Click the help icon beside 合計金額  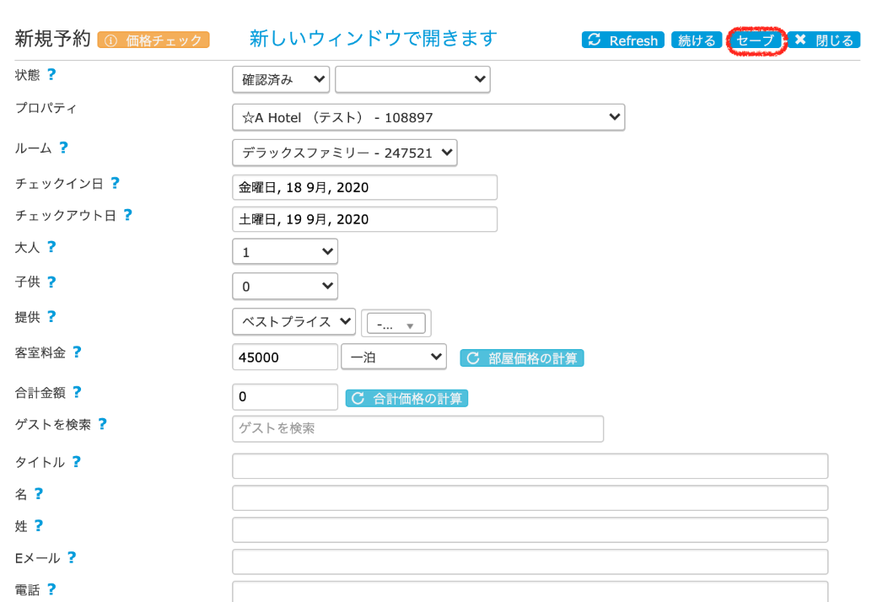[x=77, y=392]
